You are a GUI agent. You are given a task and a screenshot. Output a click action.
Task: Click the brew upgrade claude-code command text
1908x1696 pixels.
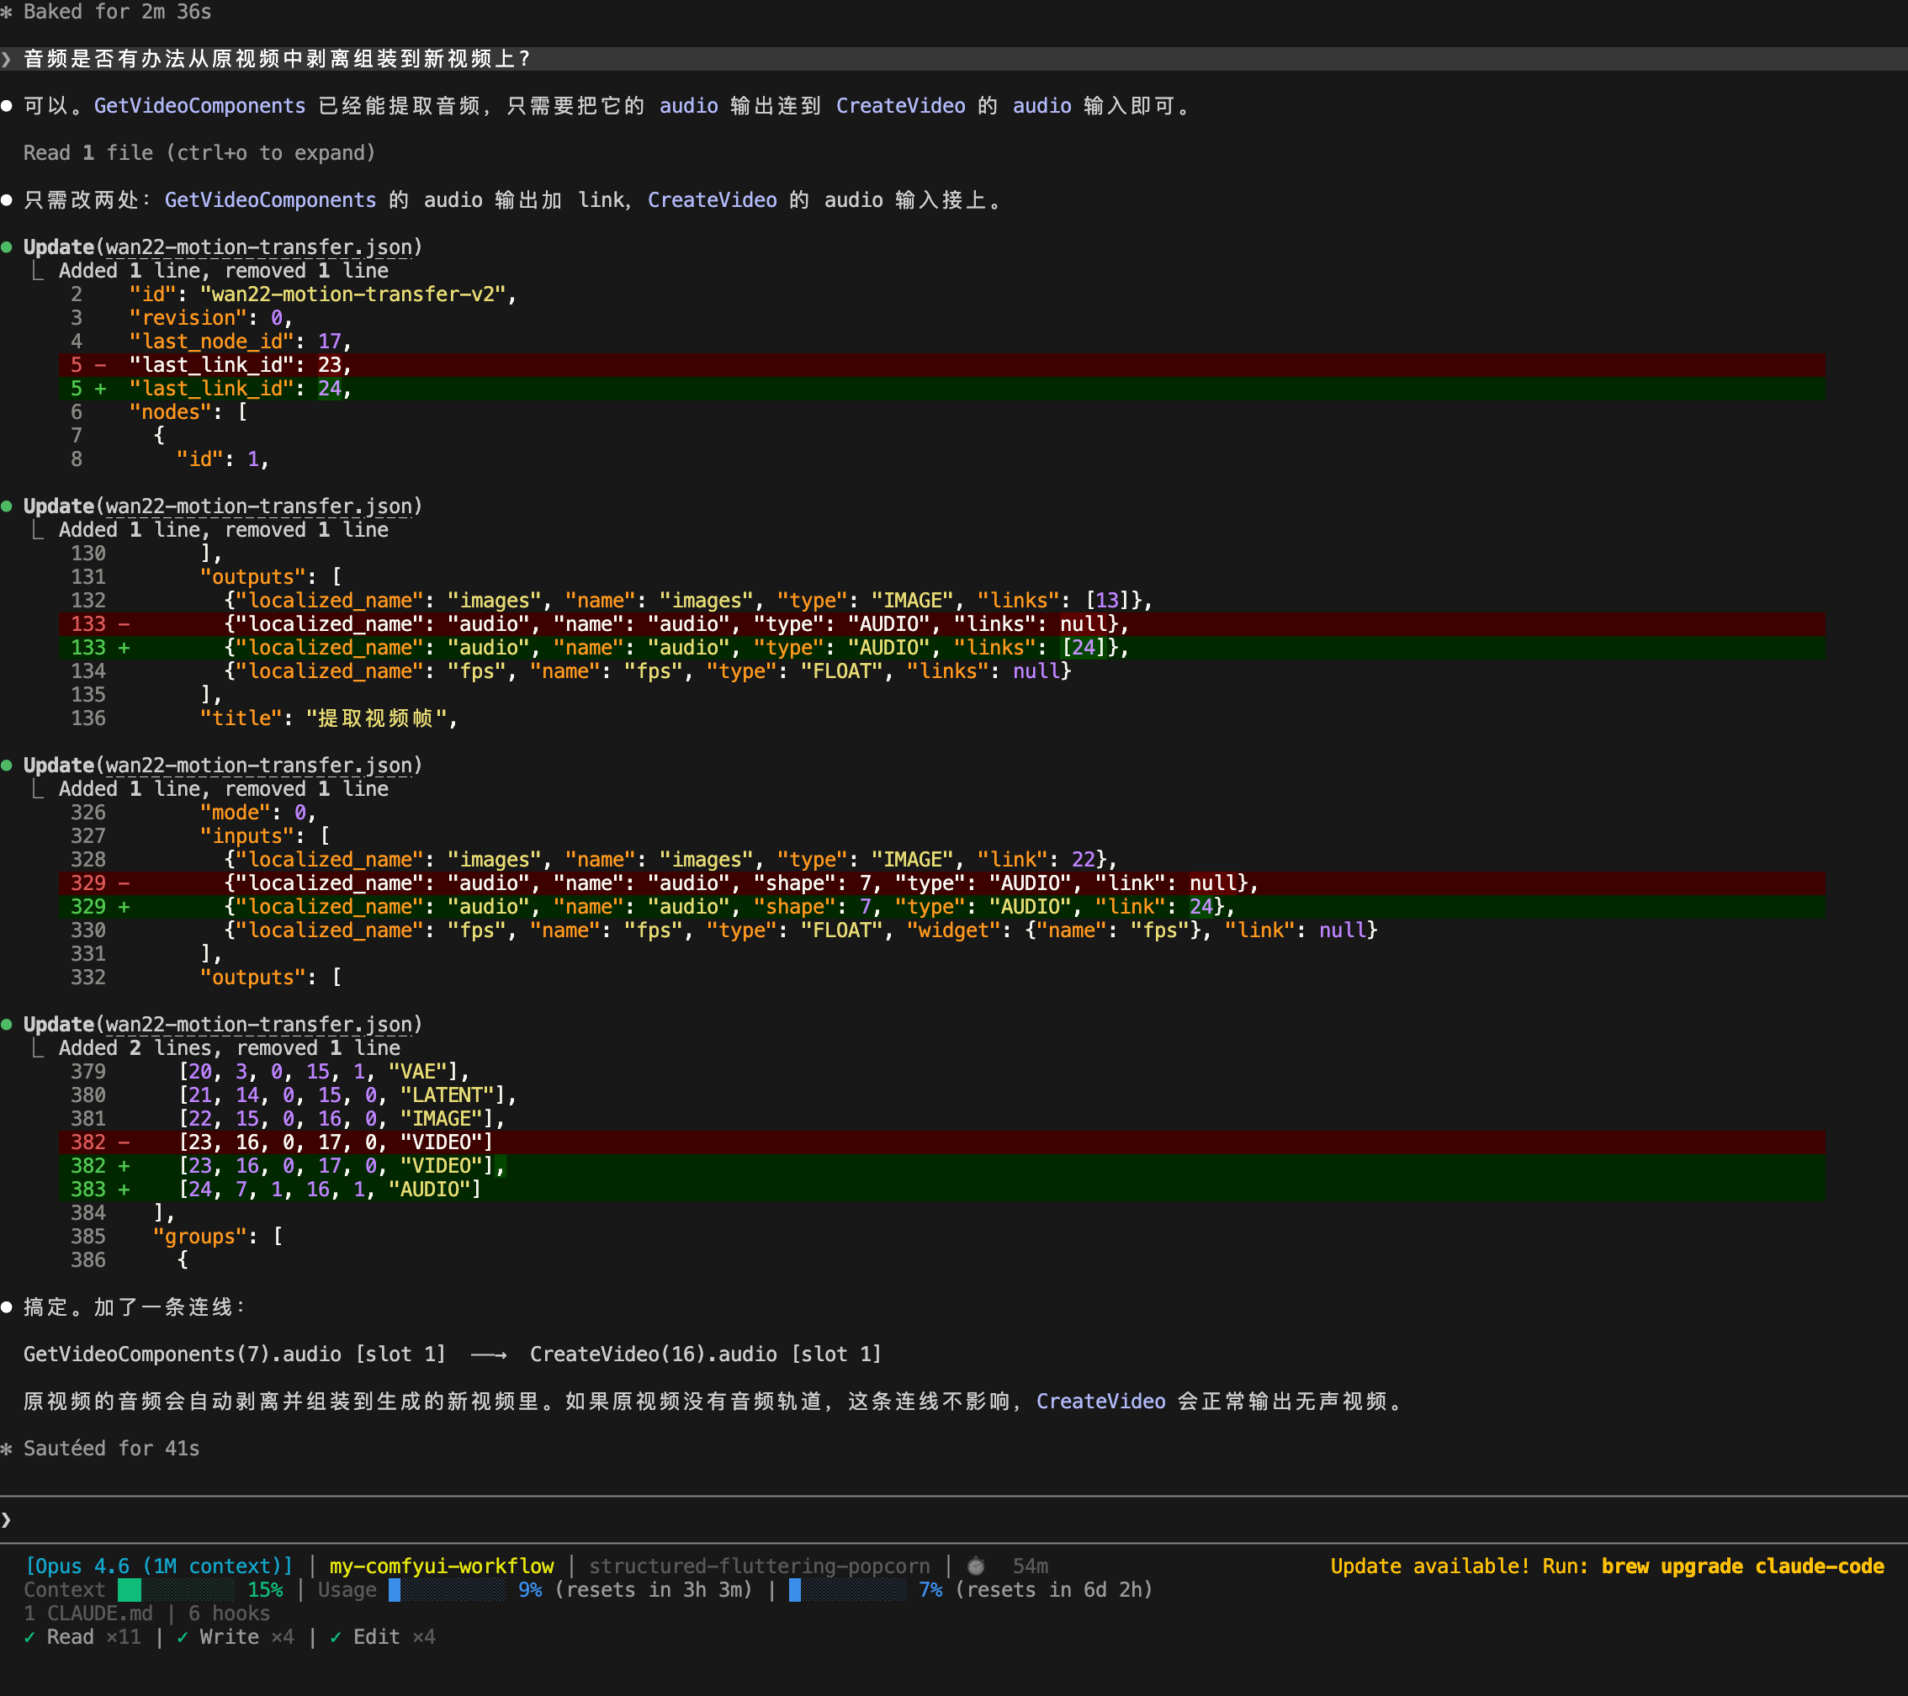[1741, 1566]
